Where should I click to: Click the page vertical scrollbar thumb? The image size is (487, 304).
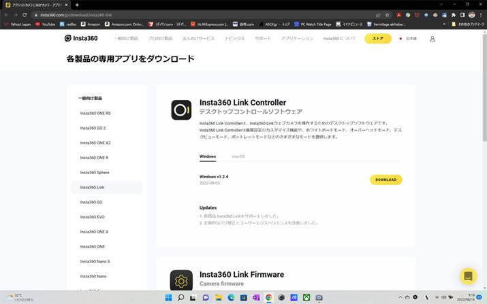pos(484,87)
